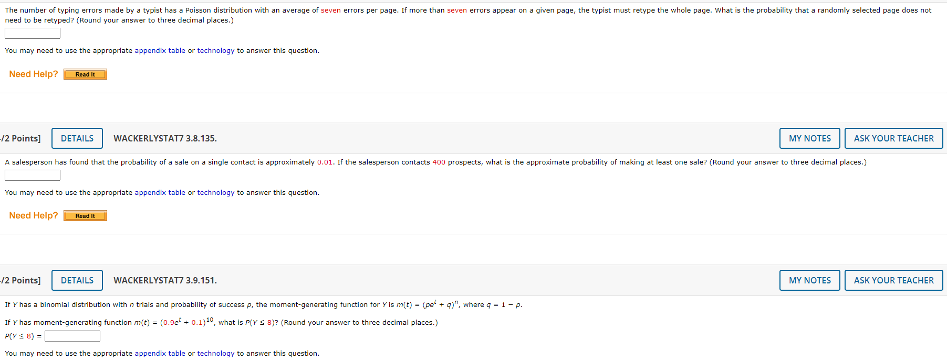This screenshot has height=362, width=947.
Task: Click the WACKERLYSTAT7 3.8.135 problem title
Action: tap(164, 138)
